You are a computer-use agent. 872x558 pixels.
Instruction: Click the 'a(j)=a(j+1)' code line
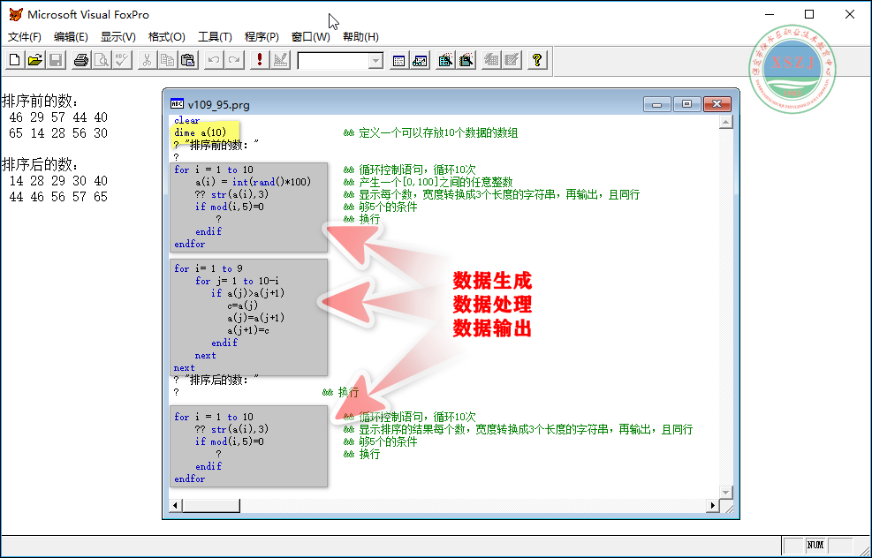pyautogui.click(x=256, y=317)
